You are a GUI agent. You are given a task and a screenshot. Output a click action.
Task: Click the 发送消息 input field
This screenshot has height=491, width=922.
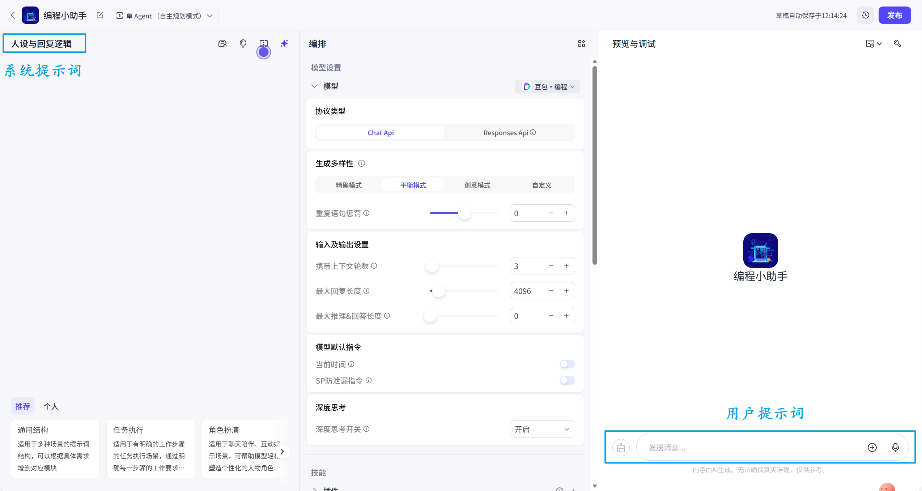[742, 447]
